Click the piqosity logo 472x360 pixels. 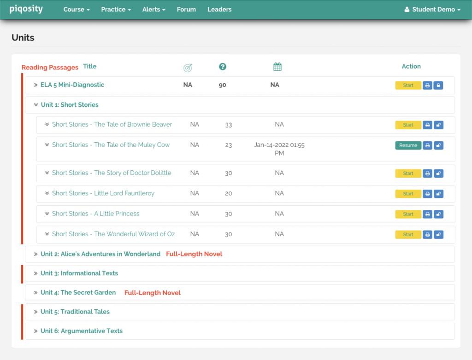26,9
